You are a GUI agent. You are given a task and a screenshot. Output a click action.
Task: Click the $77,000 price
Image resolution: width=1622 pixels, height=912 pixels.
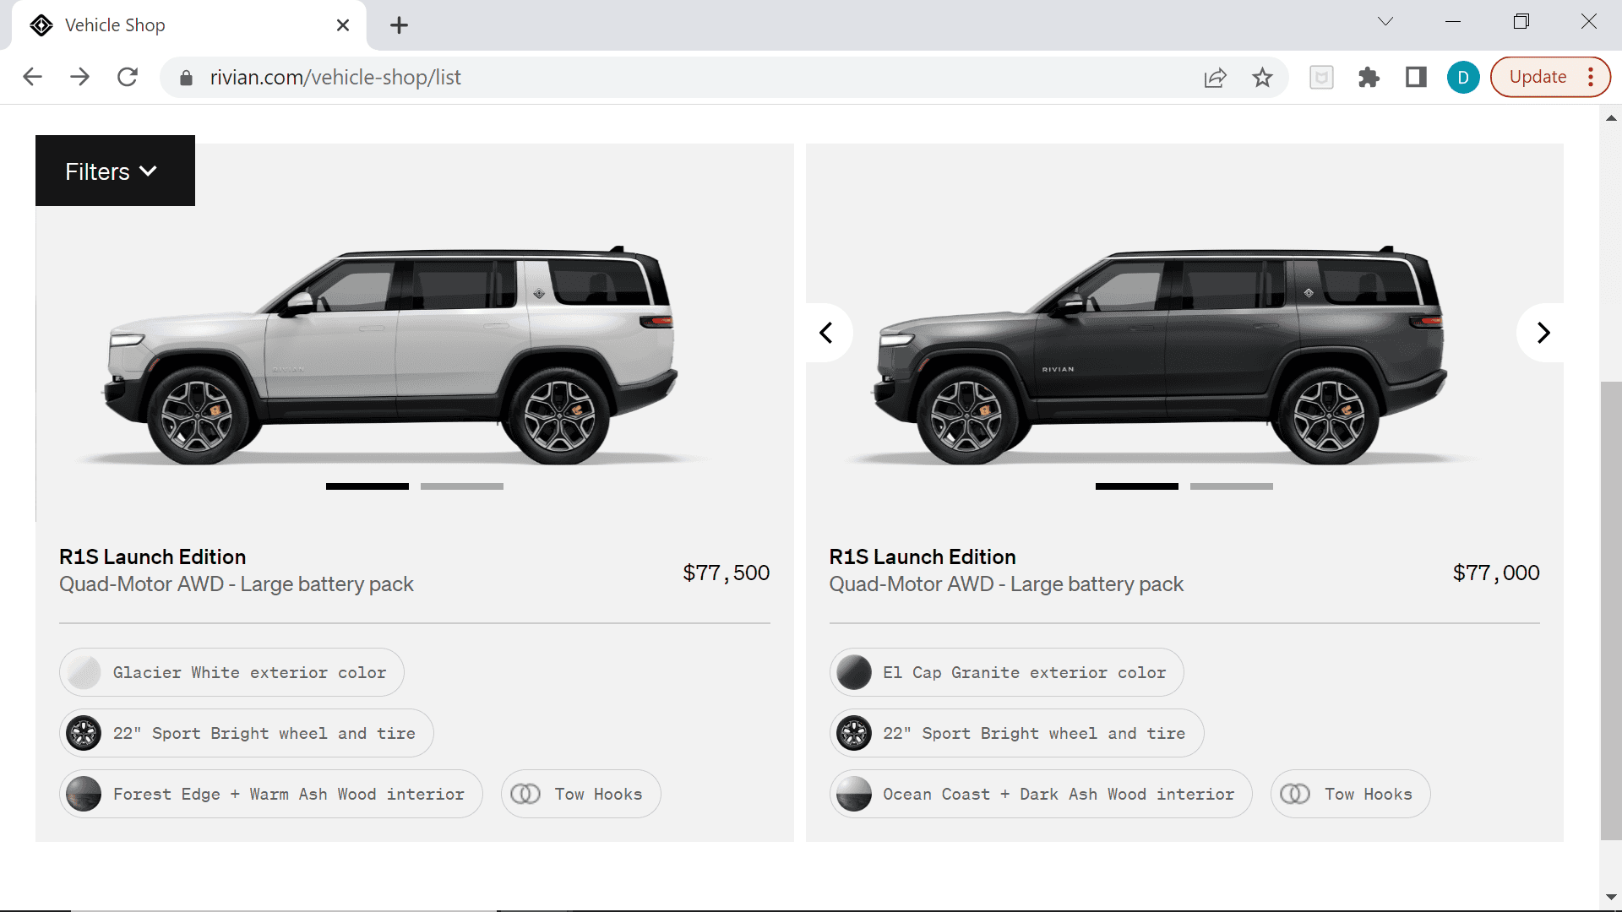tap(1496, 573)
